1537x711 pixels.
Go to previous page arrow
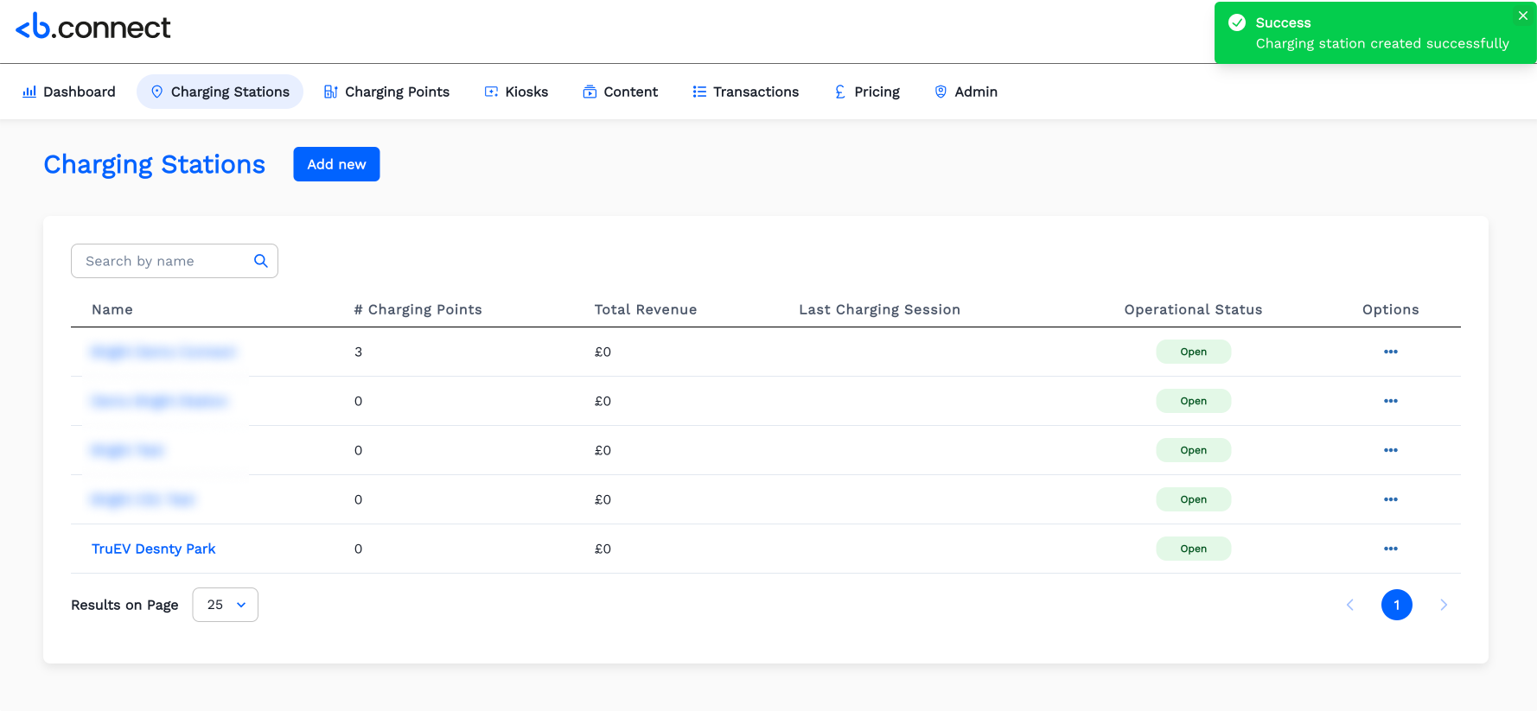coord(1350,605)
